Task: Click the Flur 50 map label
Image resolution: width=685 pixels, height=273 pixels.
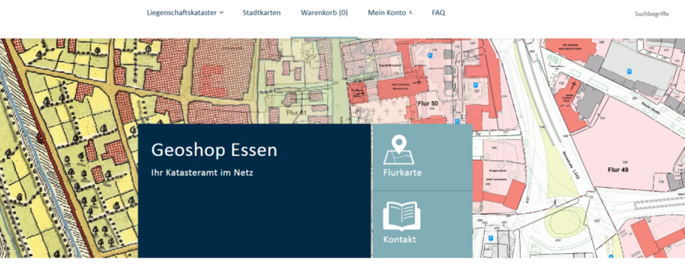Action: pos(428,104)
